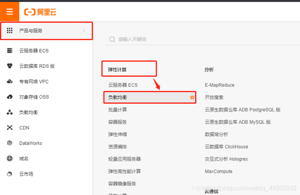Open 容器服务 product link
Screen dimensions: 300x195
click(117, 122)
